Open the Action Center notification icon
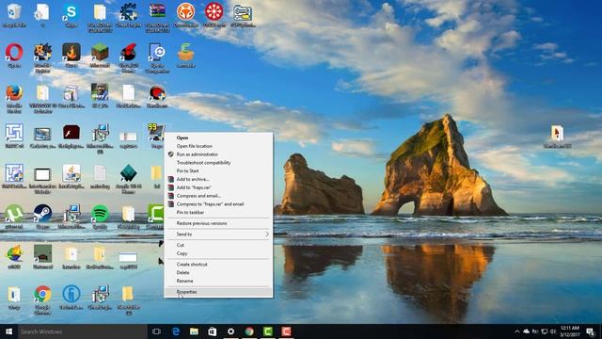The width and height of the screenshot is (602, 339). pos(591,331)
